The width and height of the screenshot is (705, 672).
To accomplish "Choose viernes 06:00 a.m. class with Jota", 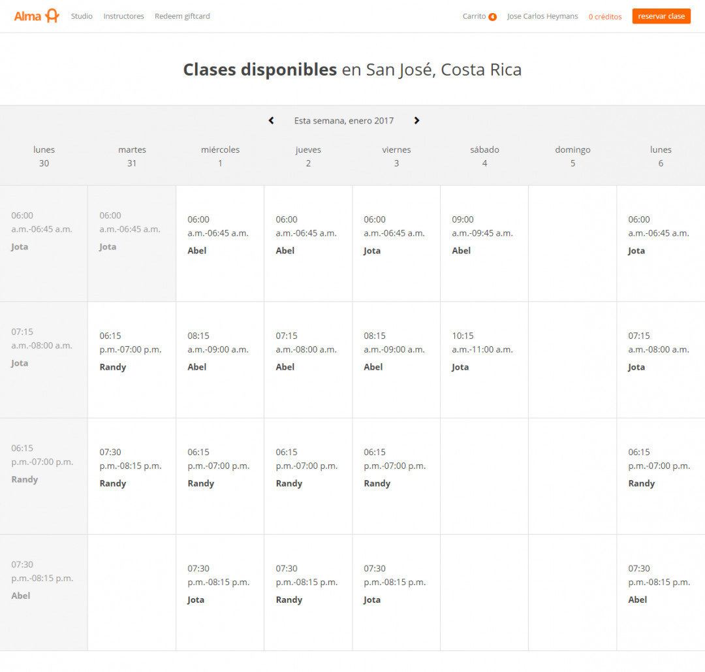I will [x=396, y=243].
